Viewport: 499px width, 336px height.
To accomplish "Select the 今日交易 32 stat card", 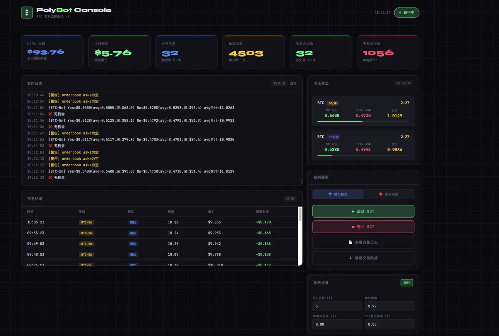I will 187,52.
